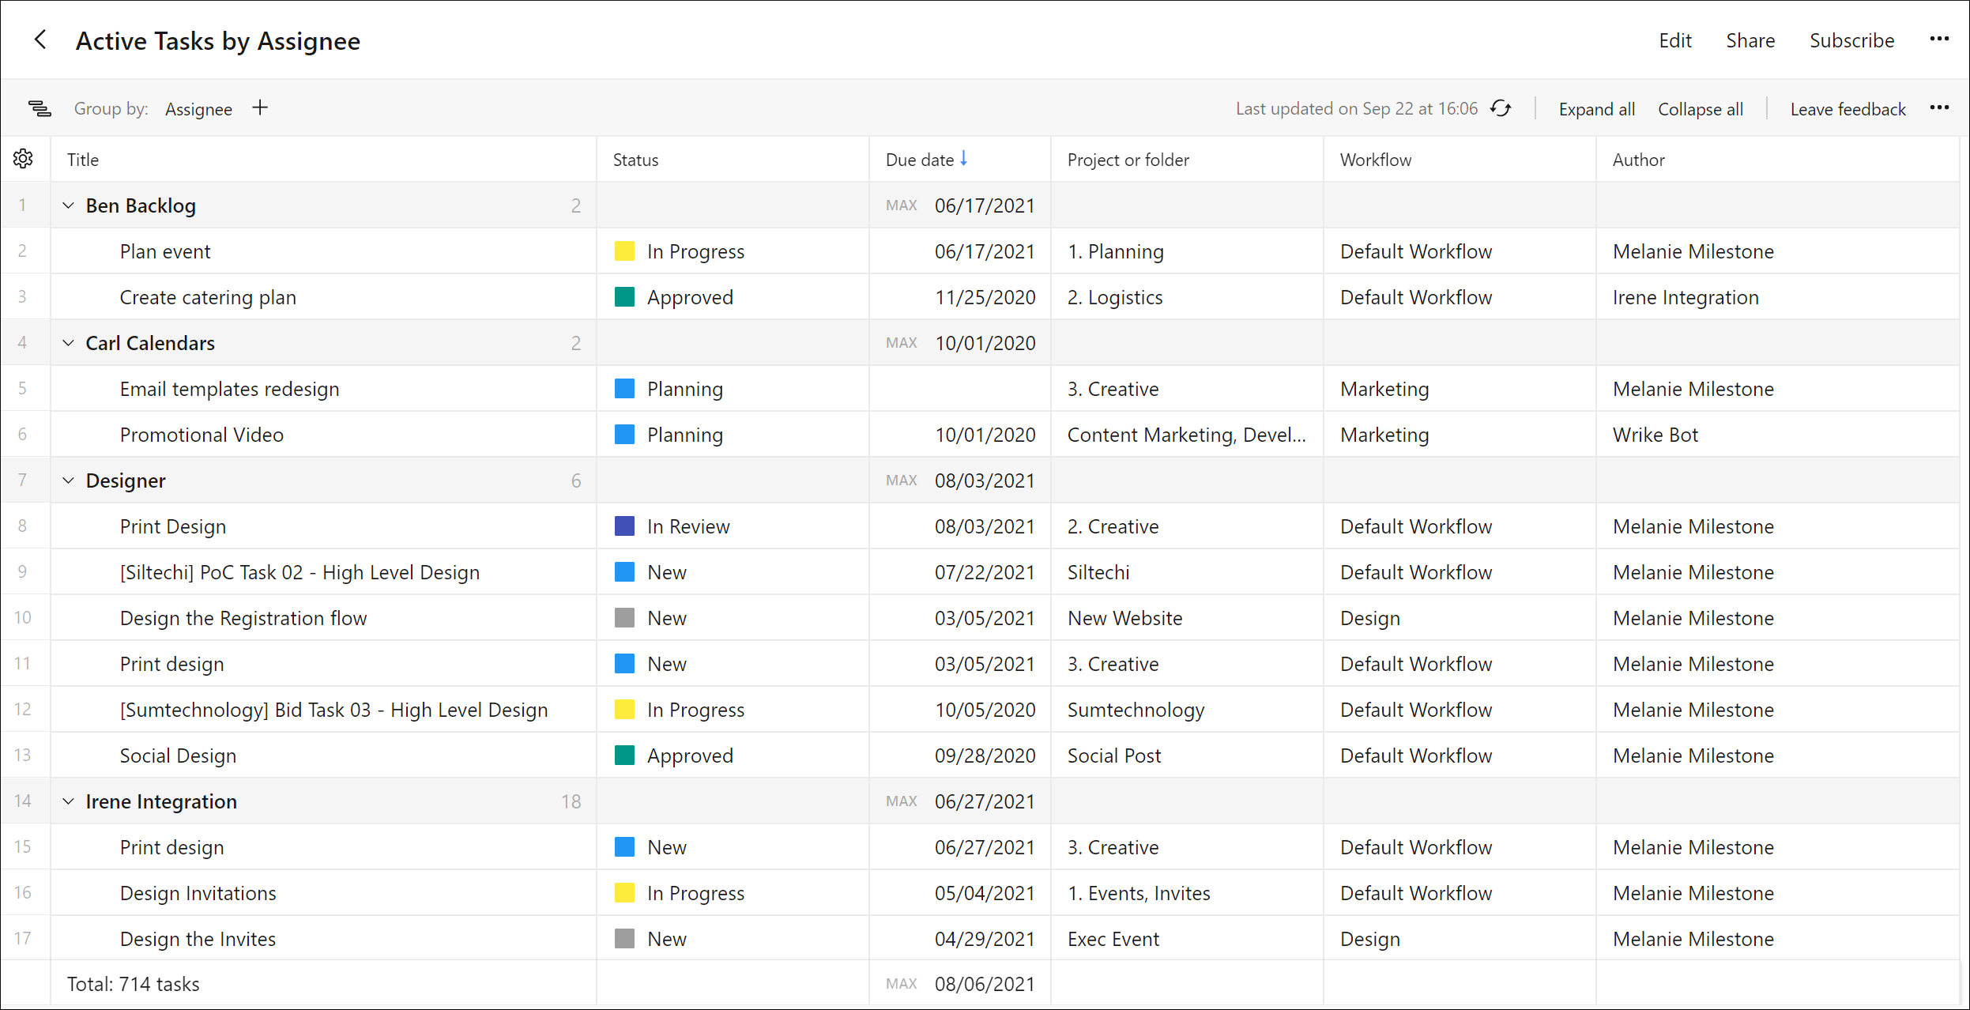1970x1010 pixels.
Task: Click the Edit menu item
Action: point(1674,40)
